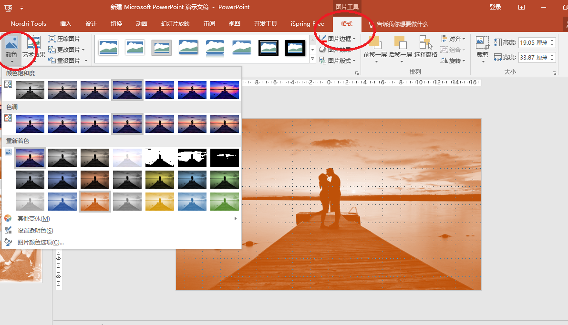The width and height of the screenshot is (568, 325).
Task: Open the iSpring Free tab
Action: click(x=307, y=23)
